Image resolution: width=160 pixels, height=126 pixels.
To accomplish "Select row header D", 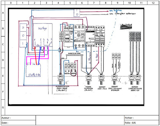I will point(3,60).
